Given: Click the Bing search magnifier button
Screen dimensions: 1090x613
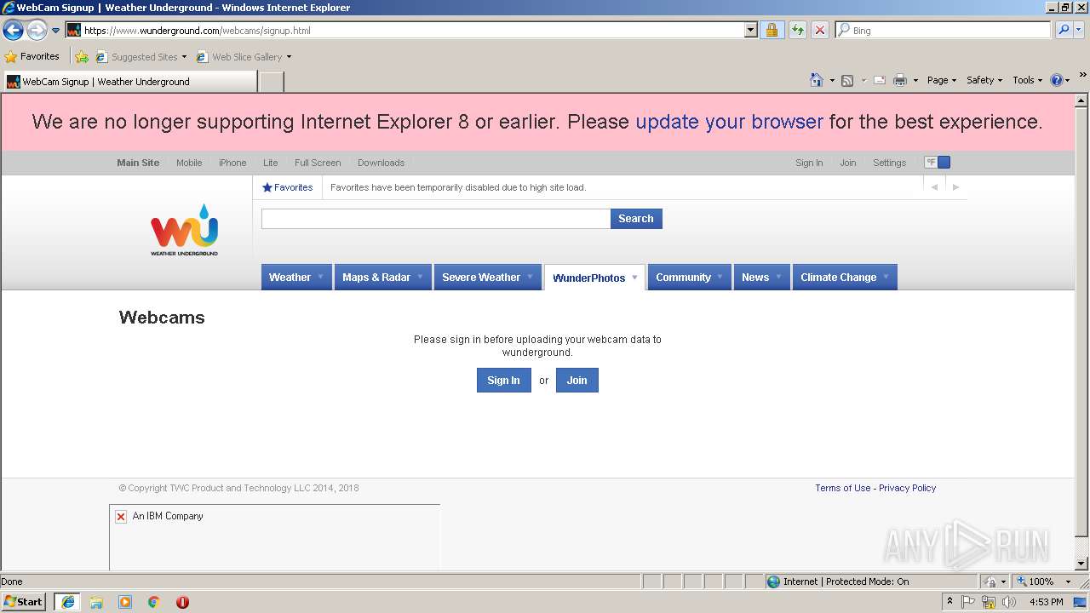Looking at the screenshot, I should coord(1064,31).
